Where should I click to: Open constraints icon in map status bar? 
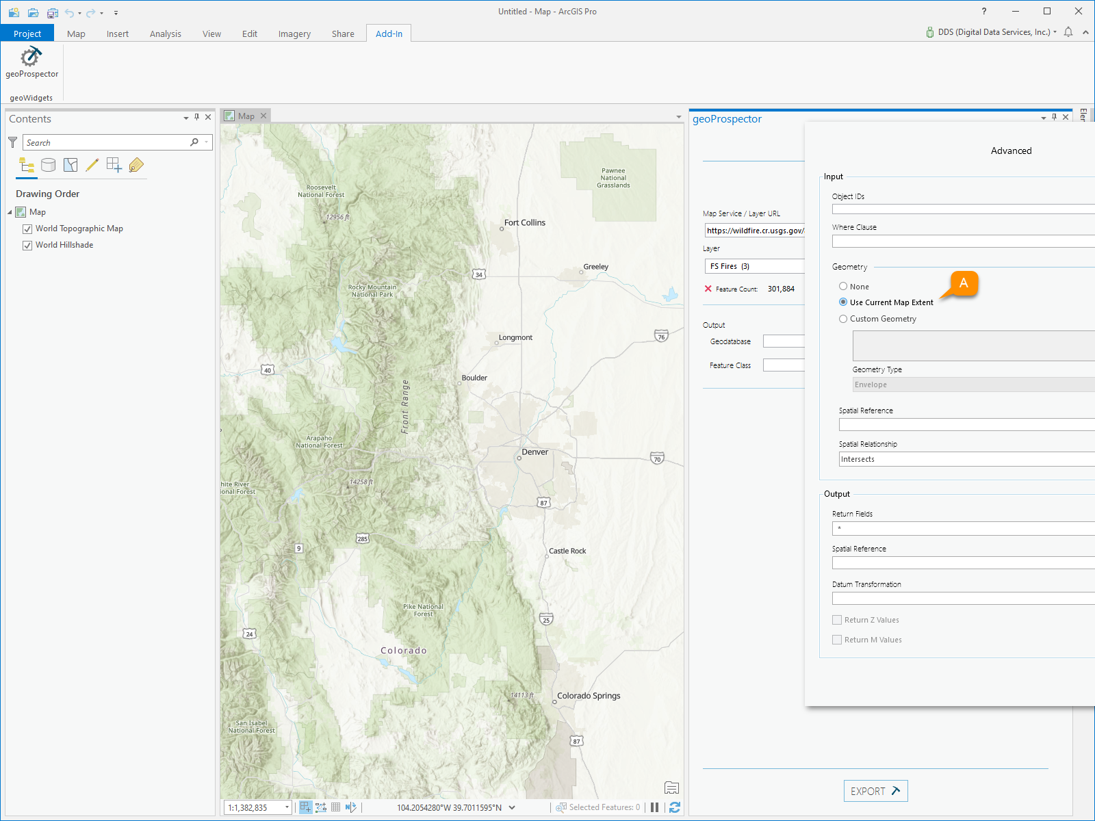point(320,807)
